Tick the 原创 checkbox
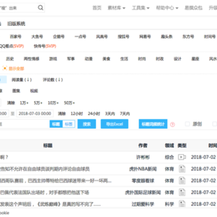Screen dimensions: 217x217 point(187,124)
